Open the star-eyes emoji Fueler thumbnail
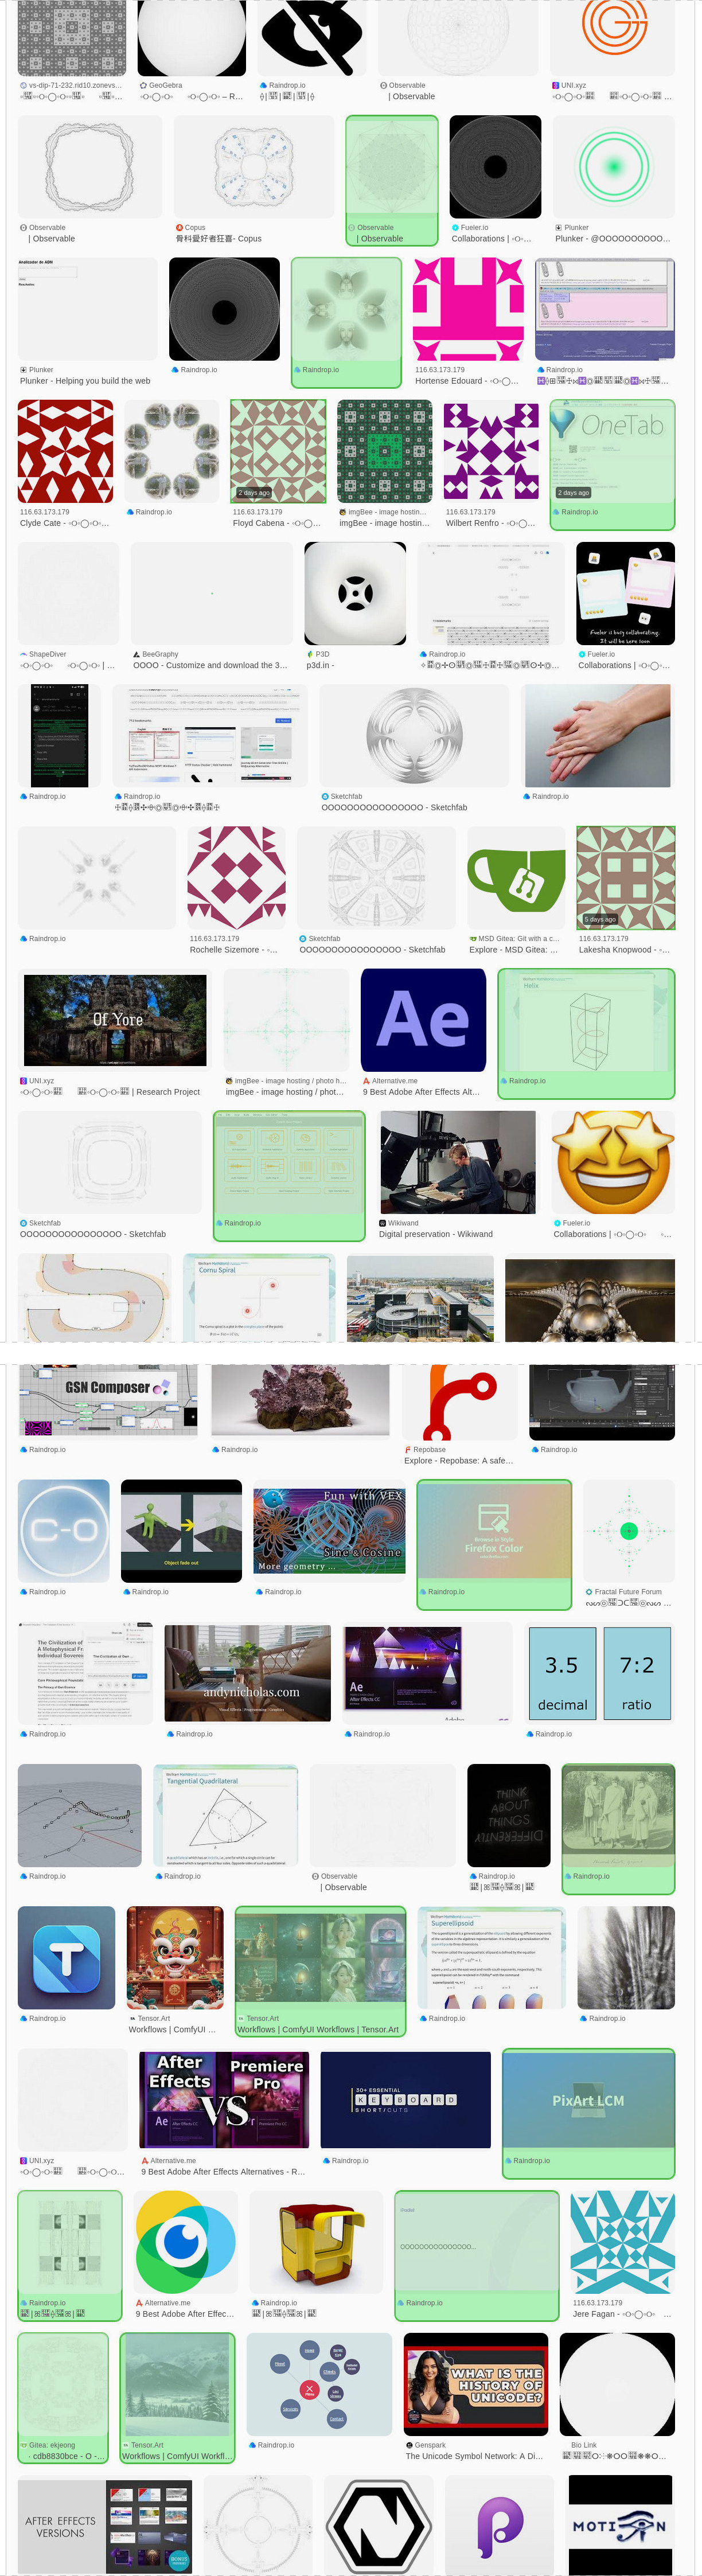Image resolution: width=702 pixels, height=2576 pixels. tap(613, 1162)
